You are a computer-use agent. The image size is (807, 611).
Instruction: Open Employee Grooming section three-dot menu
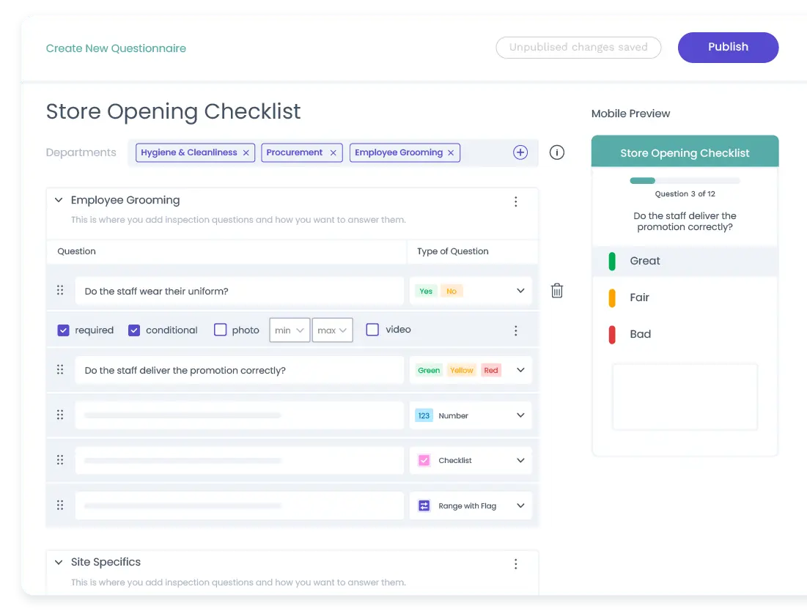pyautogui.click(x=516, y=201)
